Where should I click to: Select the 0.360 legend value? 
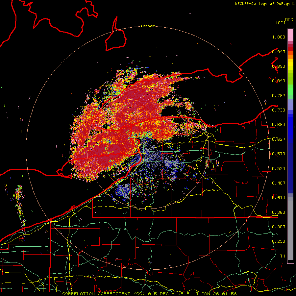click(279, 212)
